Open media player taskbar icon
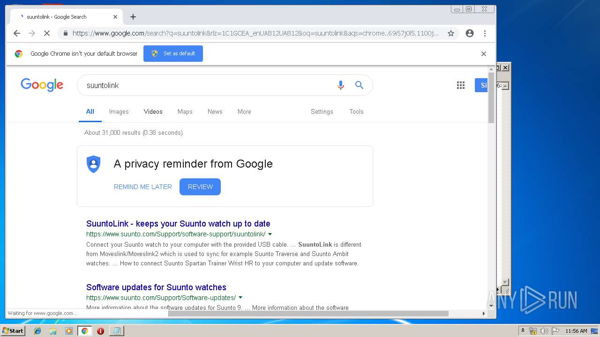The height and width of the screenshot is (337, 600). [69, 331]
